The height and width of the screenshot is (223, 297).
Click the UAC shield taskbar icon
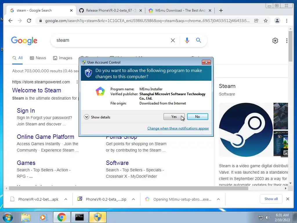[97, 217]
